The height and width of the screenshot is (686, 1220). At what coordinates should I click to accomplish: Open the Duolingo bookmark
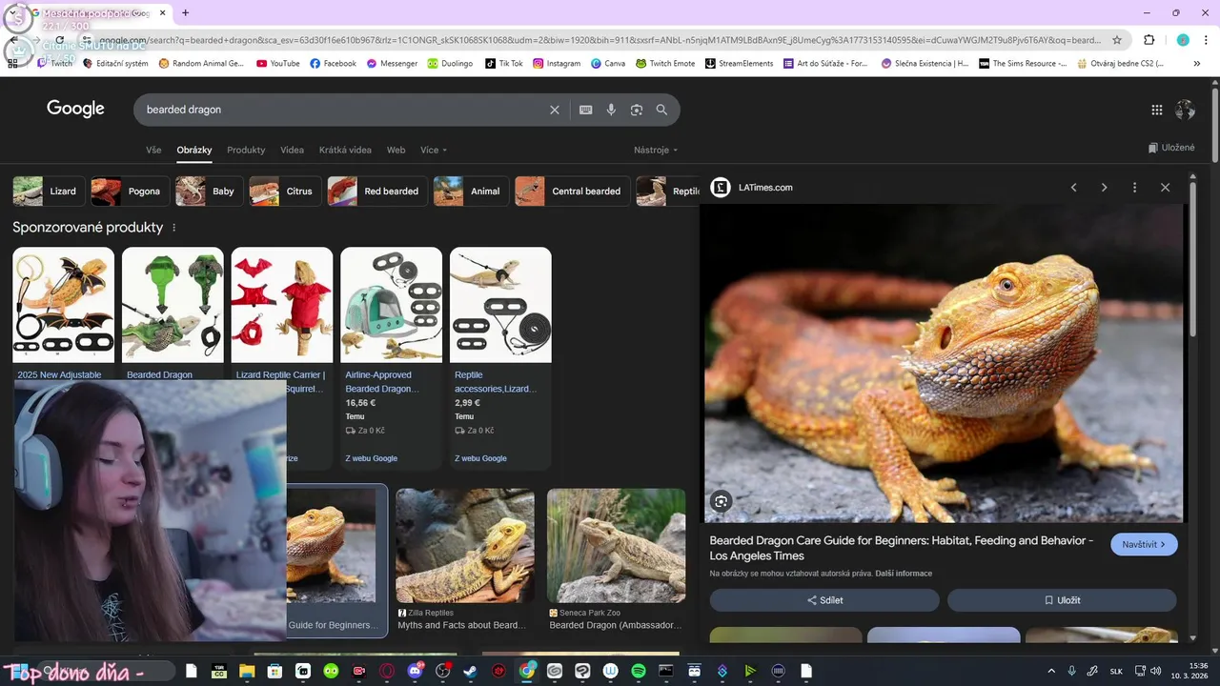pos(449,64)
